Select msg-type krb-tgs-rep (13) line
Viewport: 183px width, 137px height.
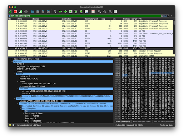[x=31, y=66]
